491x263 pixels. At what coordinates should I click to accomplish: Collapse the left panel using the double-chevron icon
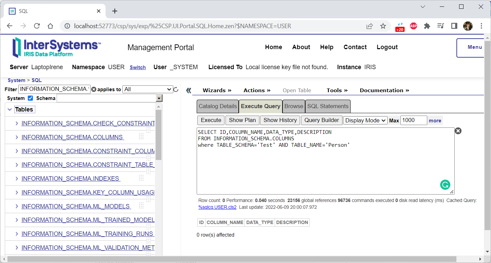(189, 90)
